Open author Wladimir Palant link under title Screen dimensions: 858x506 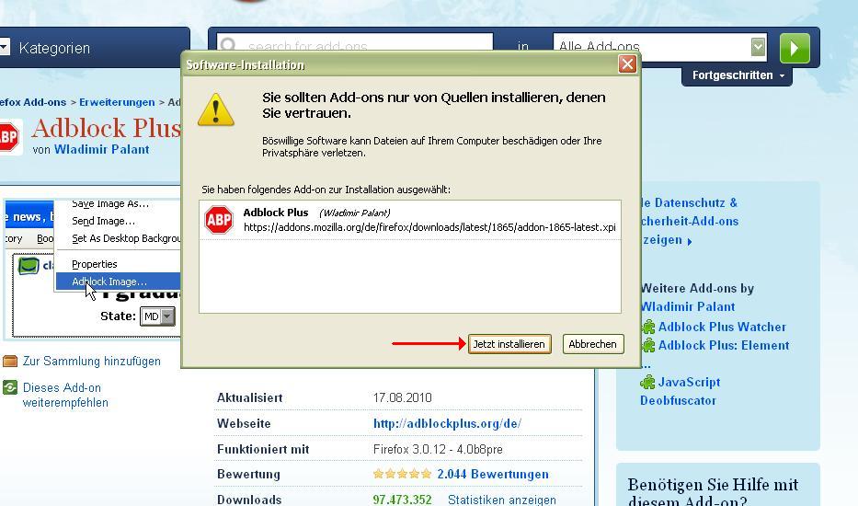pyautogui.click(x=101, y=149)
